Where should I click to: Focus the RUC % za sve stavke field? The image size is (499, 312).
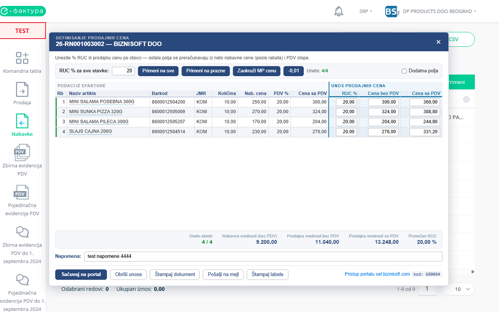pos(124,71)
